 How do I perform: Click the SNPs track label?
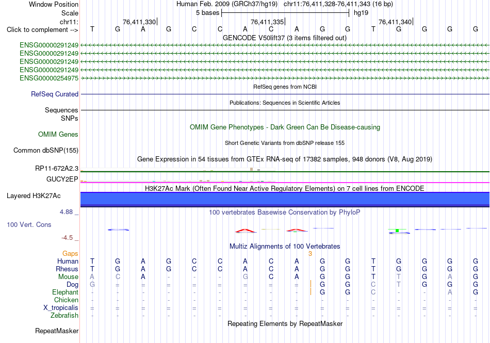[70, 119]
